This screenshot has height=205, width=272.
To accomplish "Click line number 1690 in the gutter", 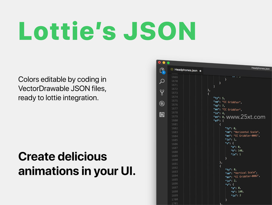I will 174,160.
